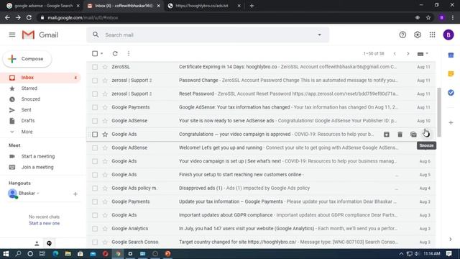This screenshot has height=259, width=460.
Task: Hide the side panel with the chevron arrow
Action: pyautogui.click(x=451, y=240)
